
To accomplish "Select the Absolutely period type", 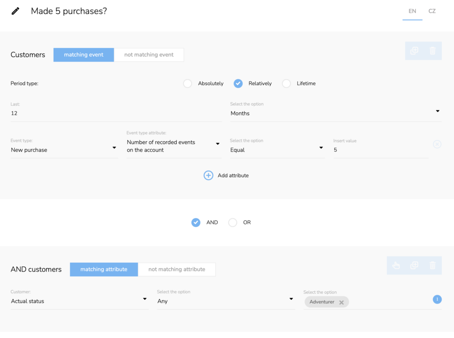I will [188, 83].
